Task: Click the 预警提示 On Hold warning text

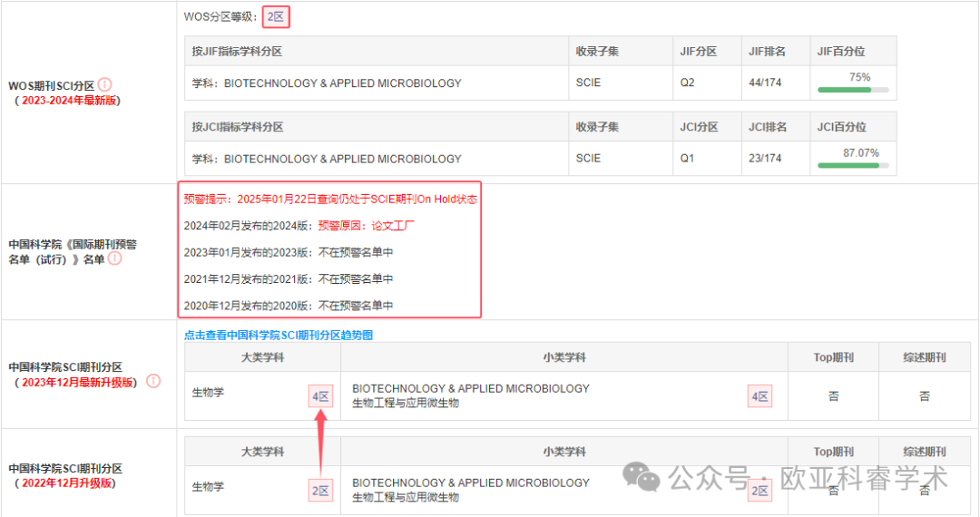Action: pos(330,200)
